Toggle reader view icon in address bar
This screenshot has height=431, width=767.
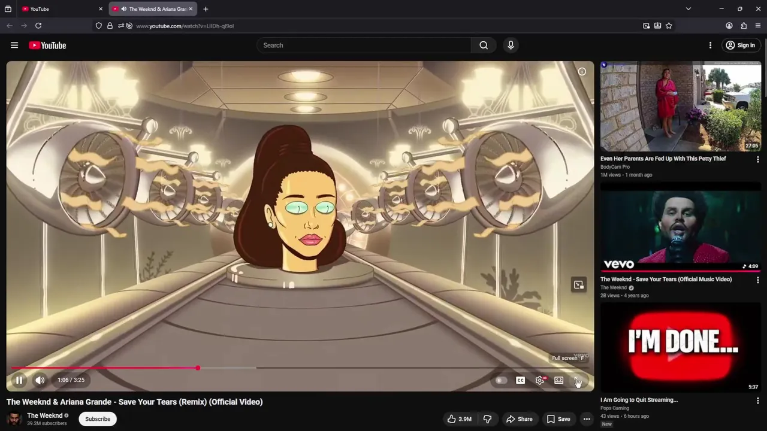coord(657,26)
